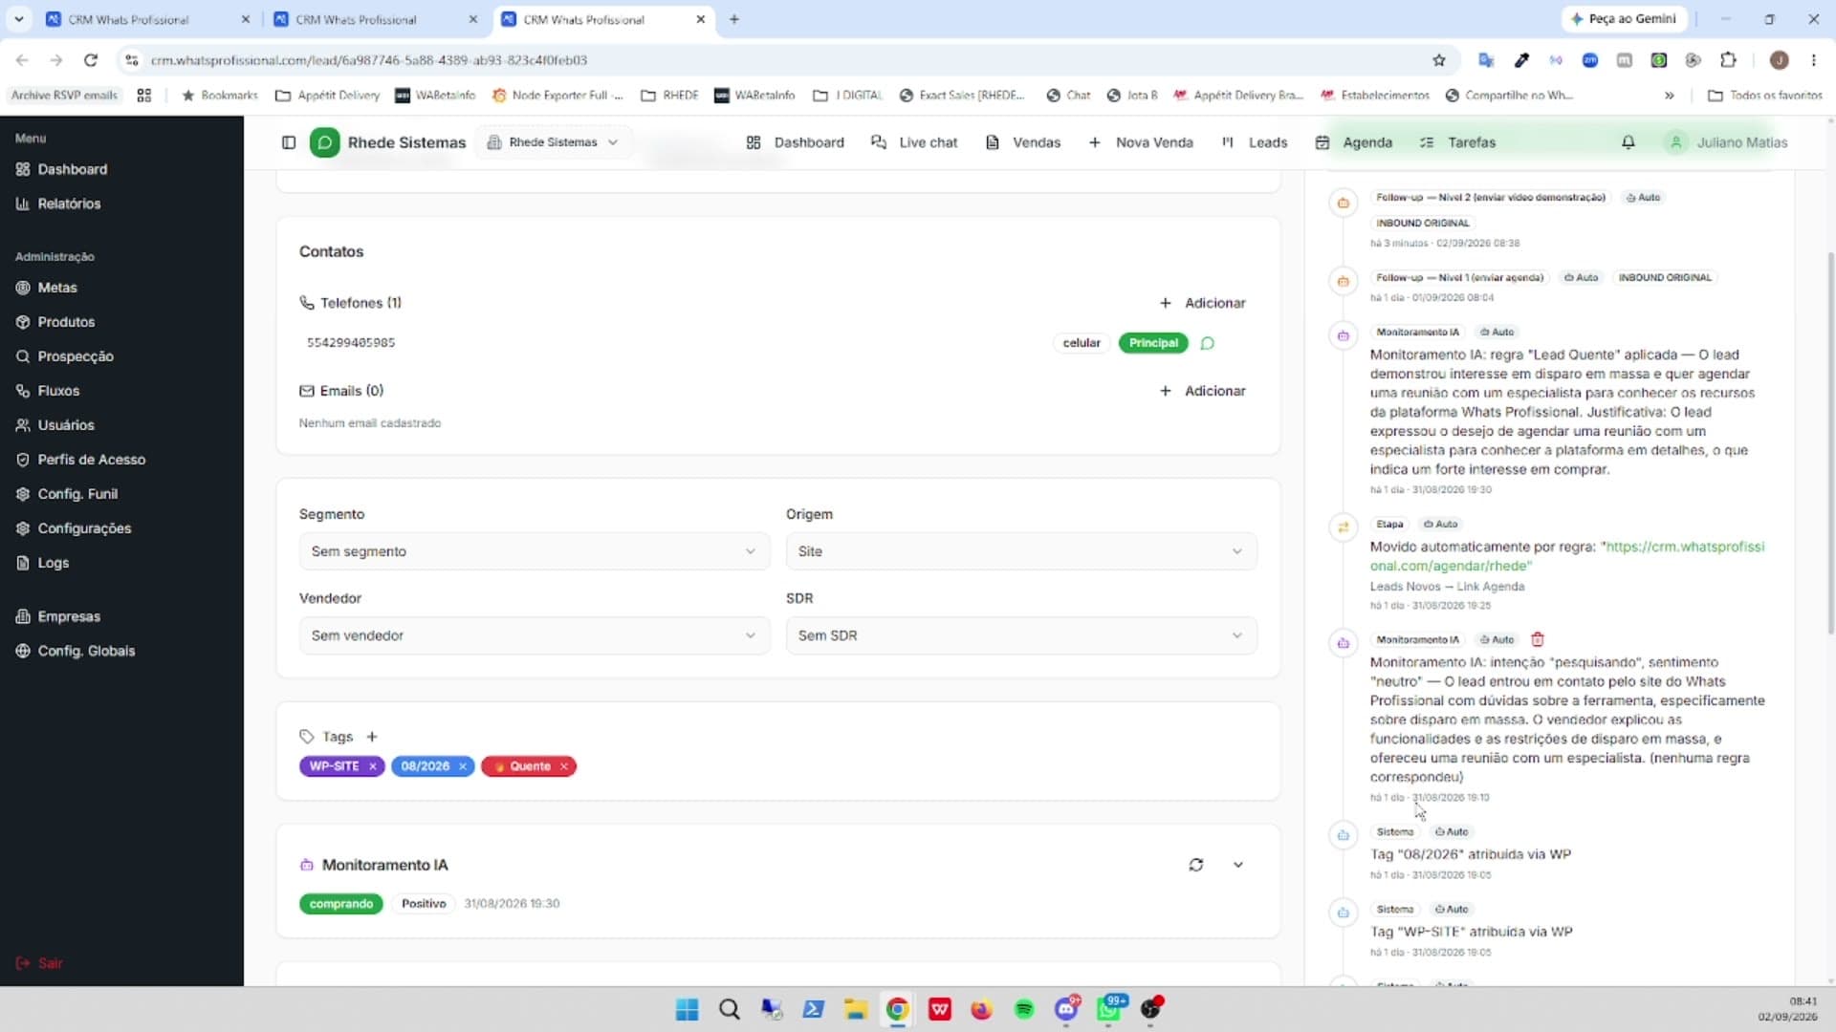Open Google Translate icon in address bar

[1486, 60]
